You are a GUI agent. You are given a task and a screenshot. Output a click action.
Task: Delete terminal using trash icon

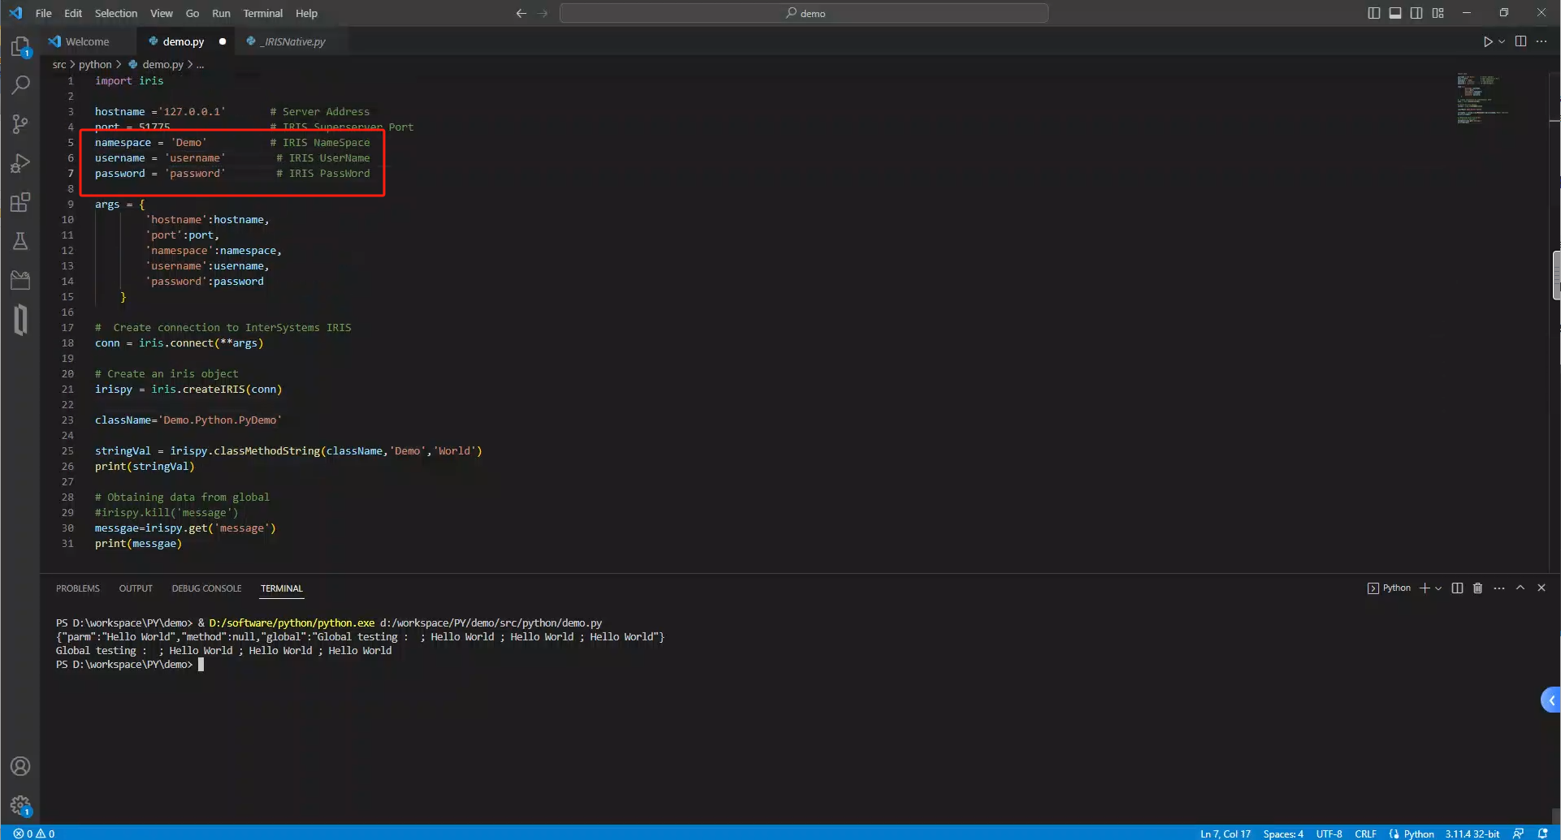coord(1477,588)
